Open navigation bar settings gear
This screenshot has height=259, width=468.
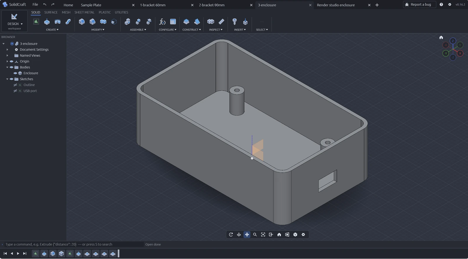(303, 234)
